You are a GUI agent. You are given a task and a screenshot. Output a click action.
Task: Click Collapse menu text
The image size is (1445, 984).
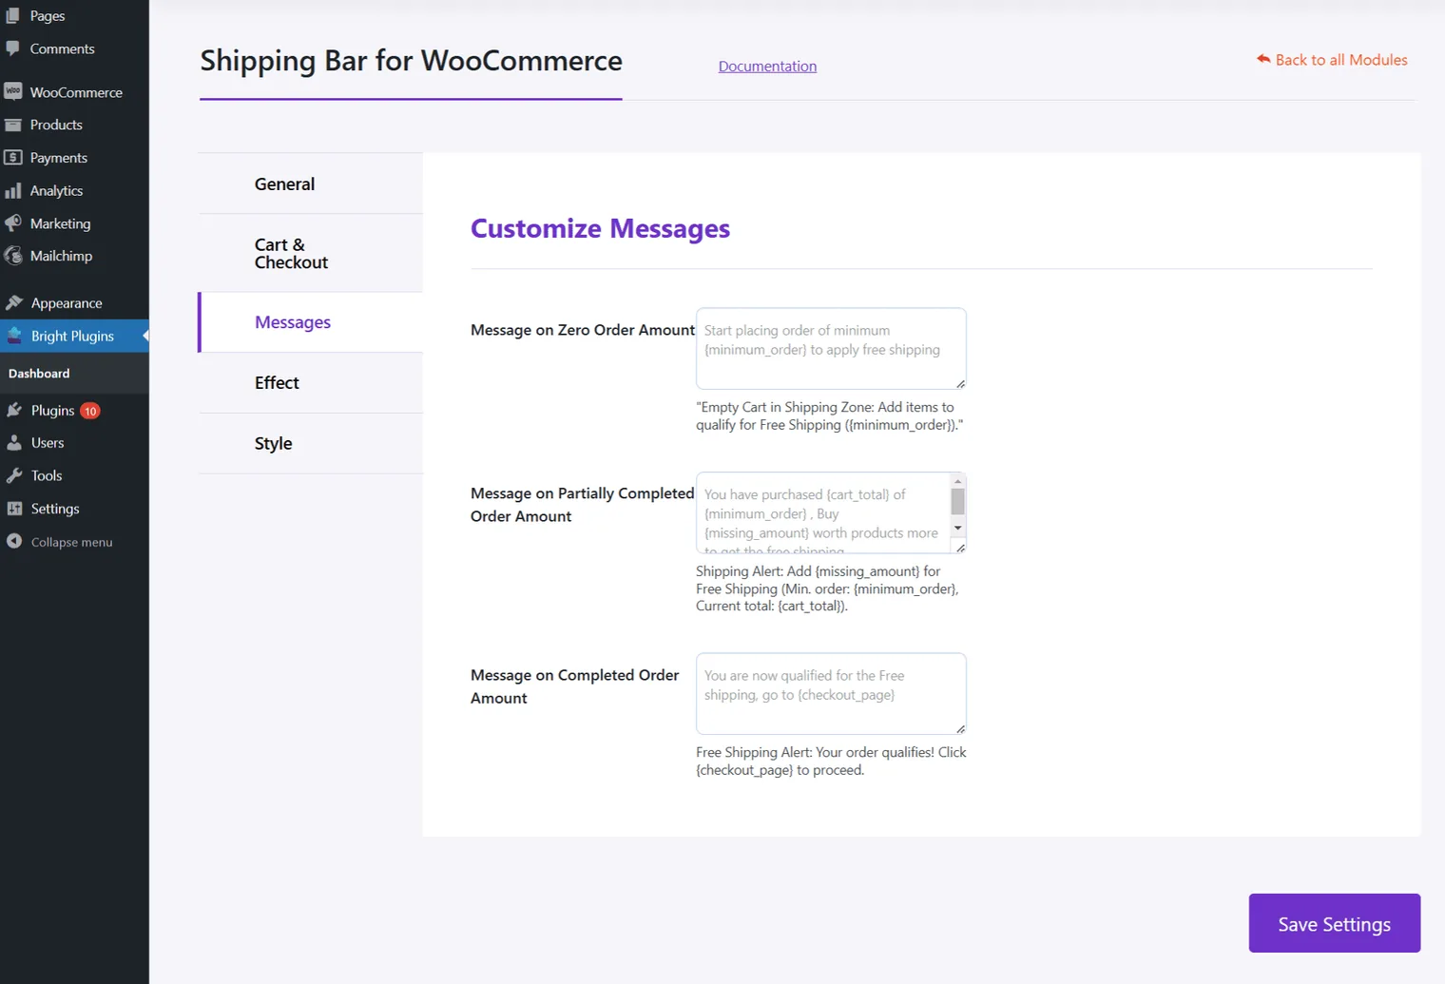pyautogui.click(x=71, y=542)
